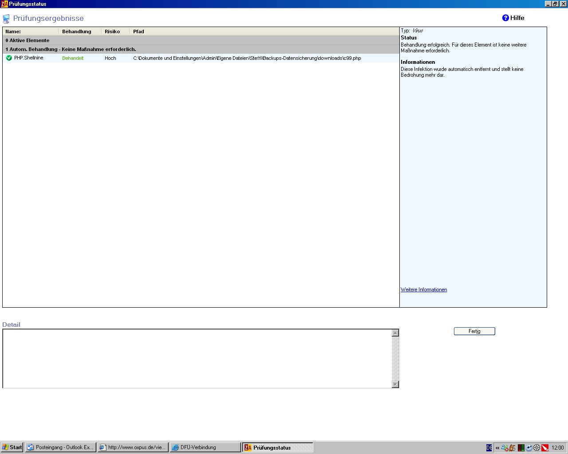Switch to the DFÜ-Verbindung taskbar item

pyautogui.click(x=205, y=447)
